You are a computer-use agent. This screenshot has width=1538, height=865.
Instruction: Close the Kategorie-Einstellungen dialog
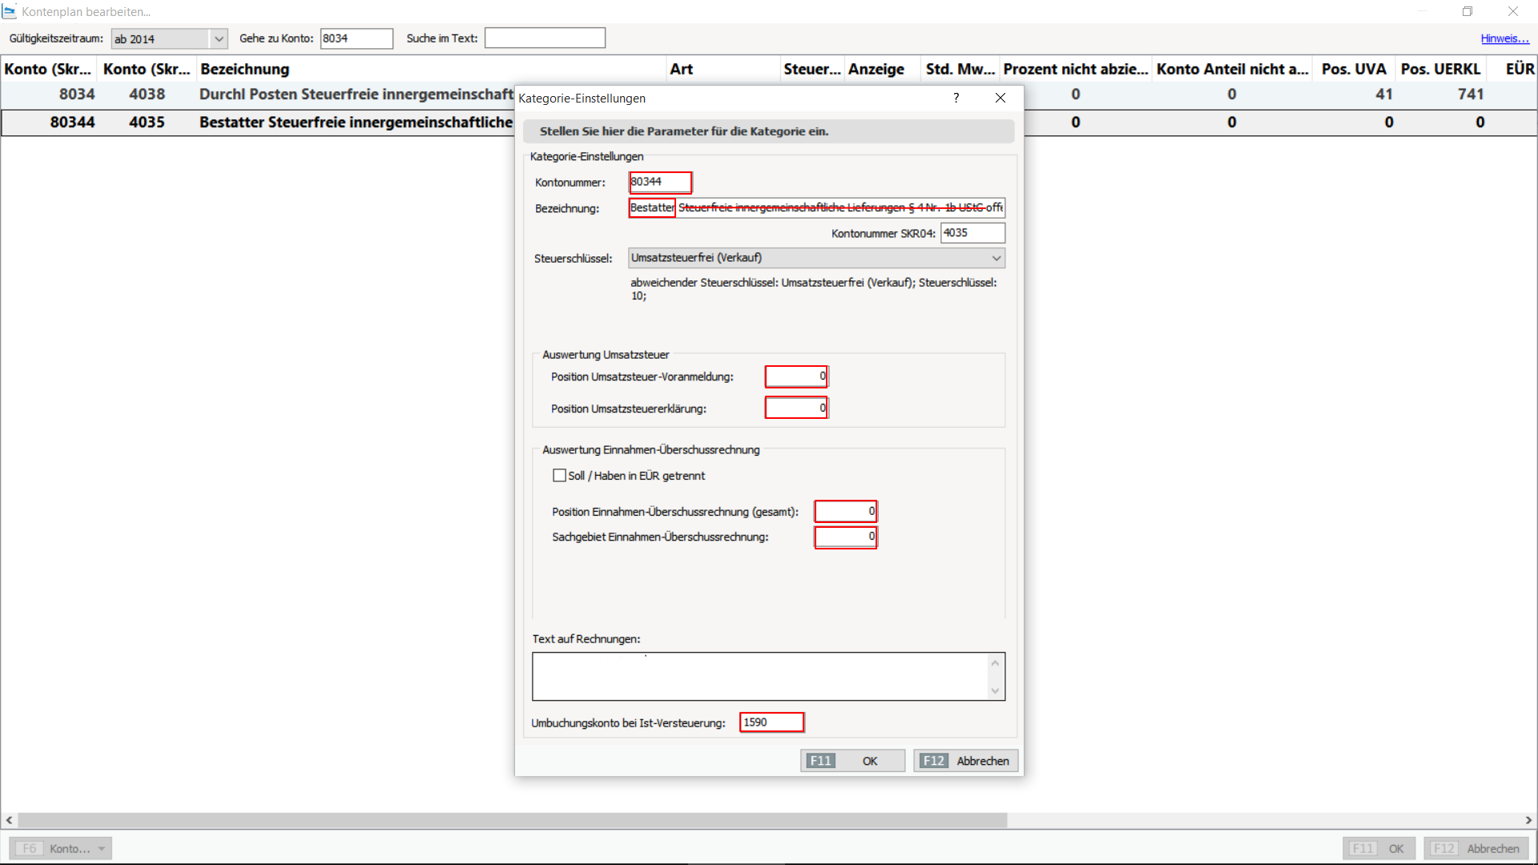(1001, 98)
